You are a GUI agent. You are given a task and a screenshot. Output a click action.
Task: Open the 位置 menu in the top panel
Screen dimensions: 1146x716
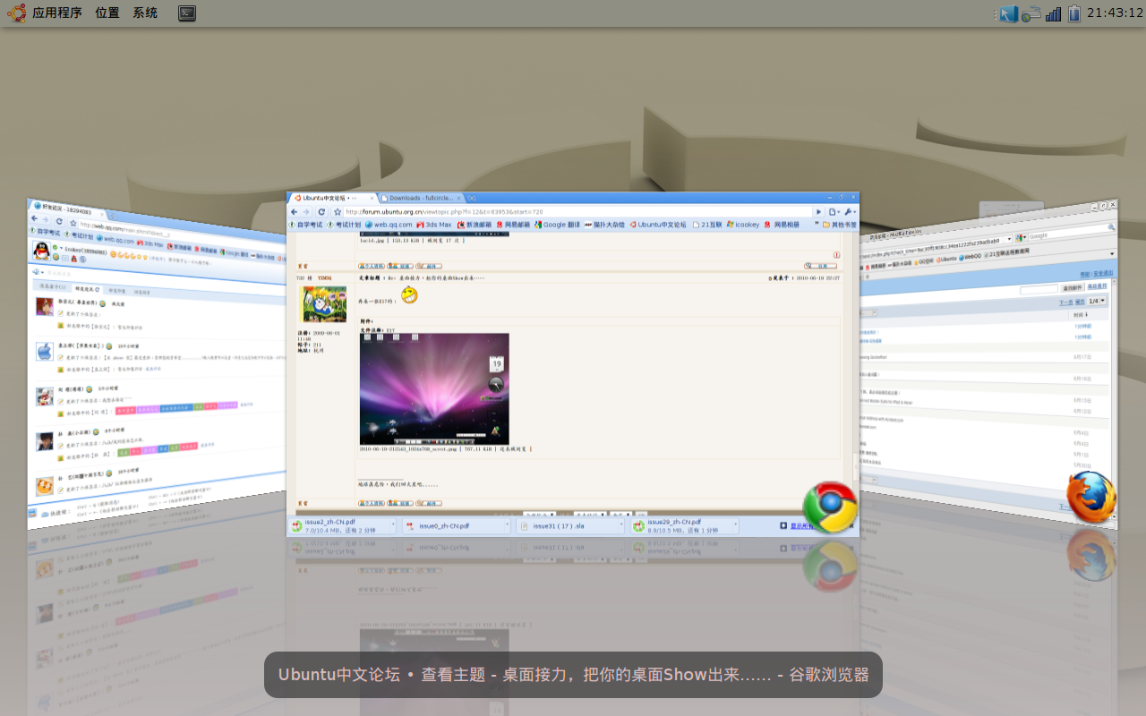(x=107, y=13)
